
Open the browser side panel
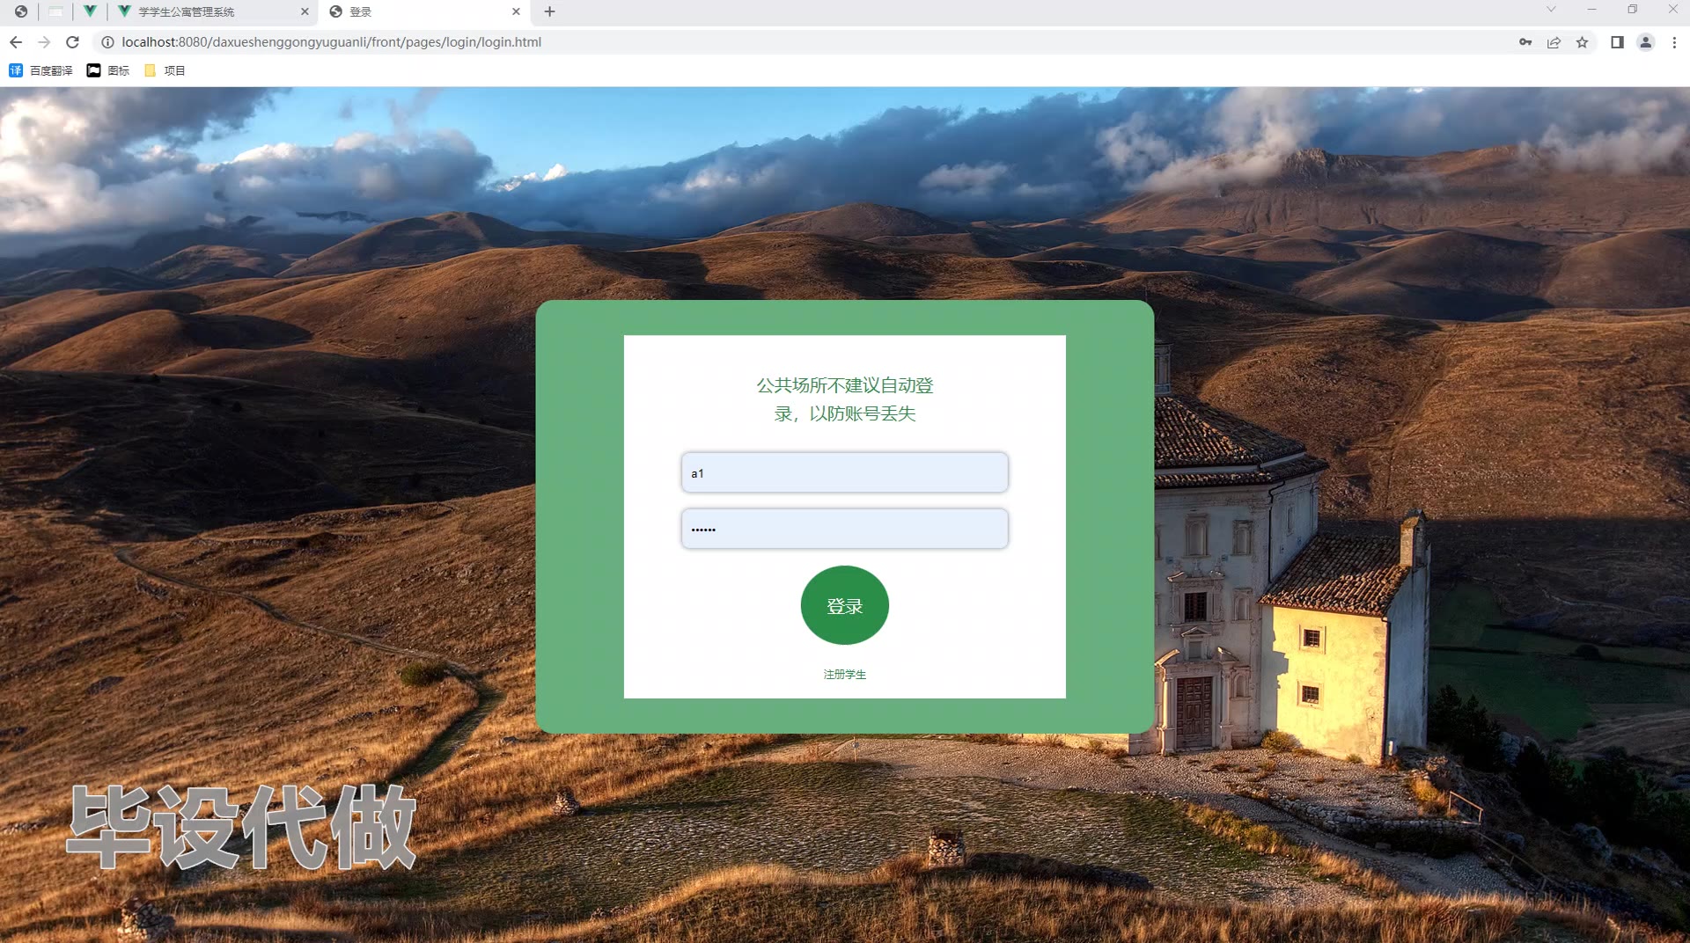pos(1617,42)
